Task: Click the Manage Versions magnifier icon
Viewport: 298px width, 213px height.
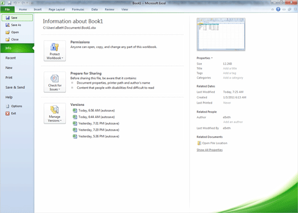Action: pos(54,110)
